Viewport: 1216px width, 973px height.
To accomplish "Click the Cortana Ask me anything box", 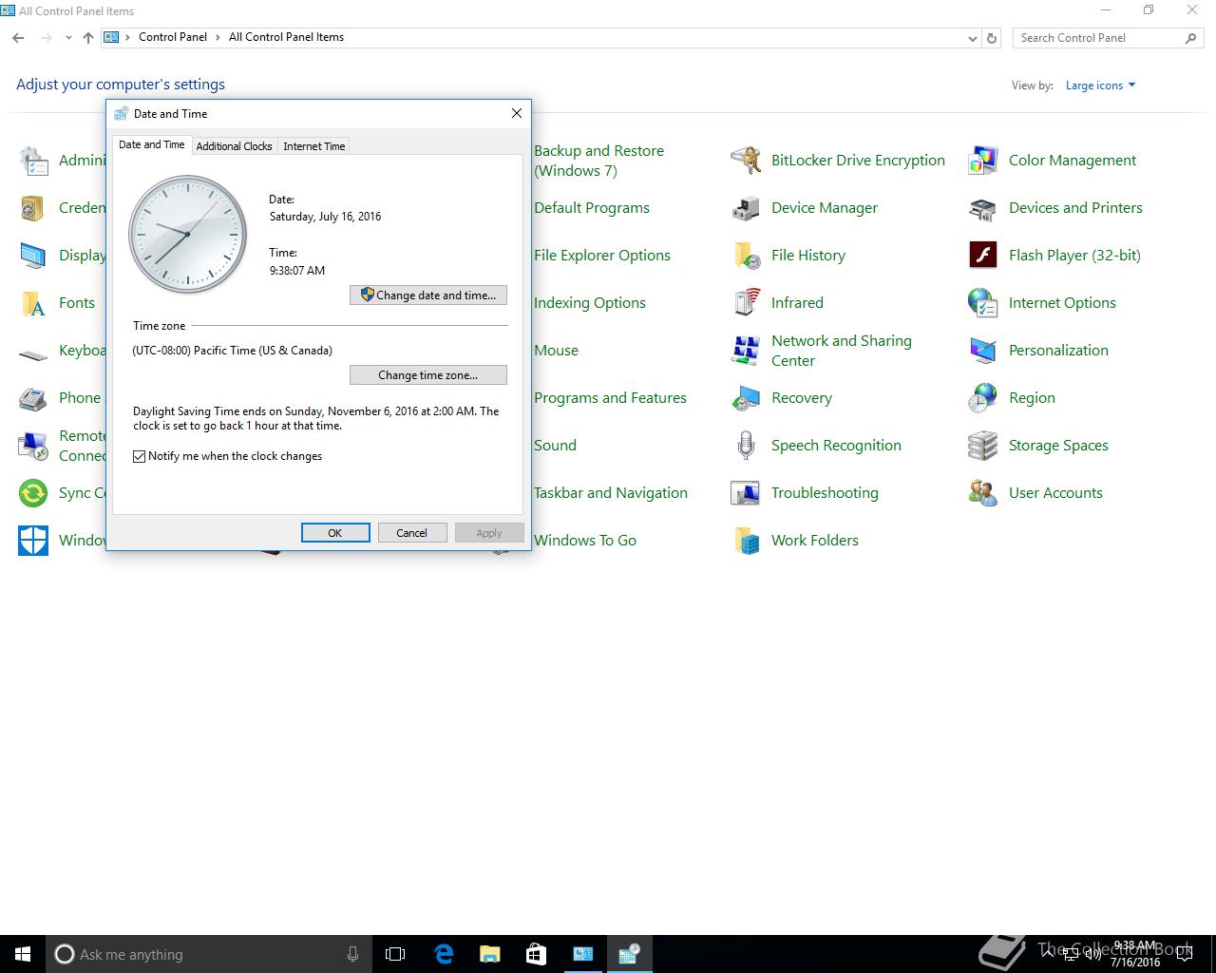I will point(208,954).
